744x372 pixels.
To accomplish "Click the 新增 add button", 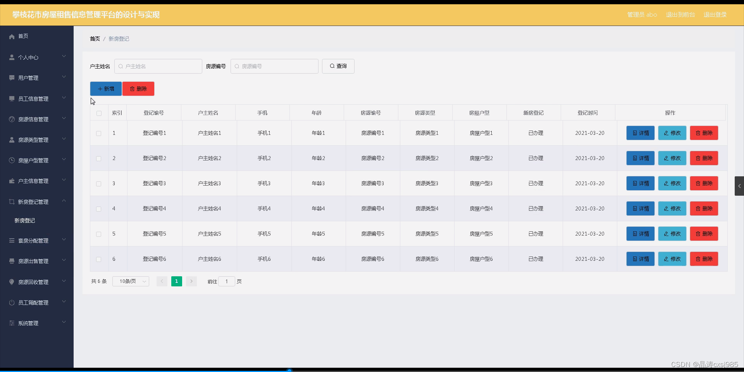I will (x=106, y=89).
